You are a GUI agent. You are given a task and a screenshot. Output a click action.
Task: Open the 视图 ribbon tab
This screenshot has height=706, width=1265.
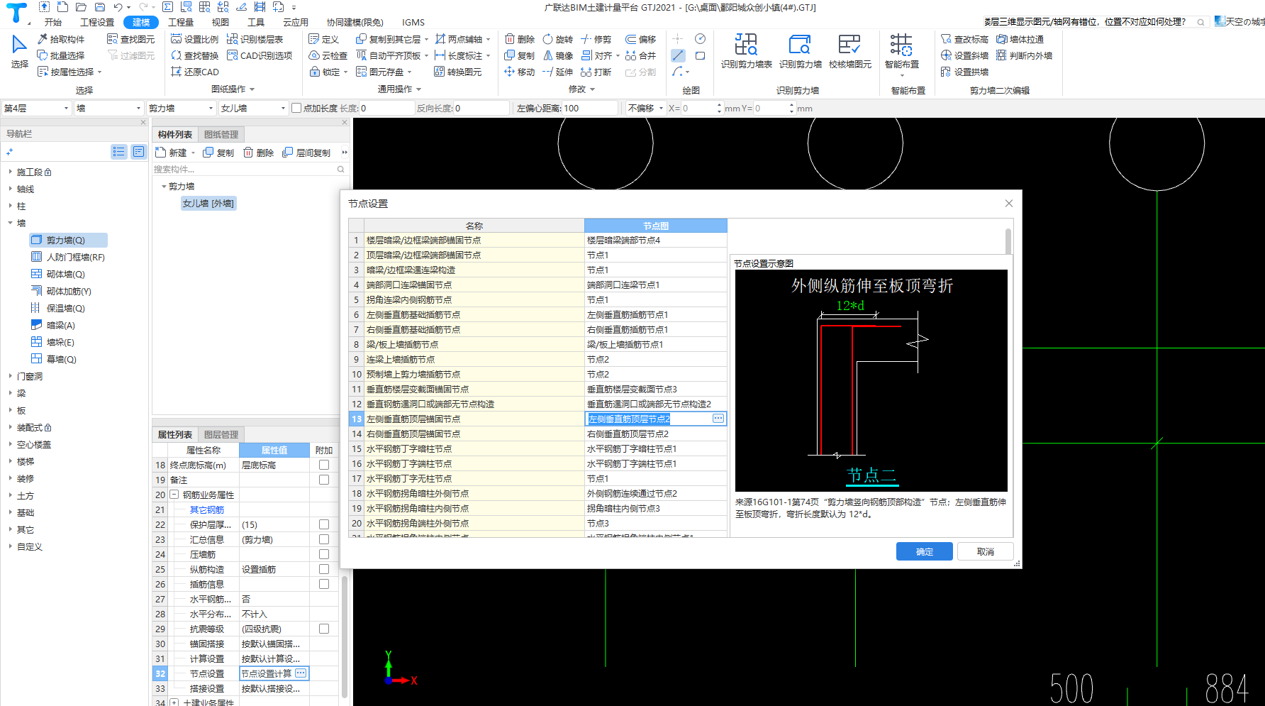click(221, 22)
